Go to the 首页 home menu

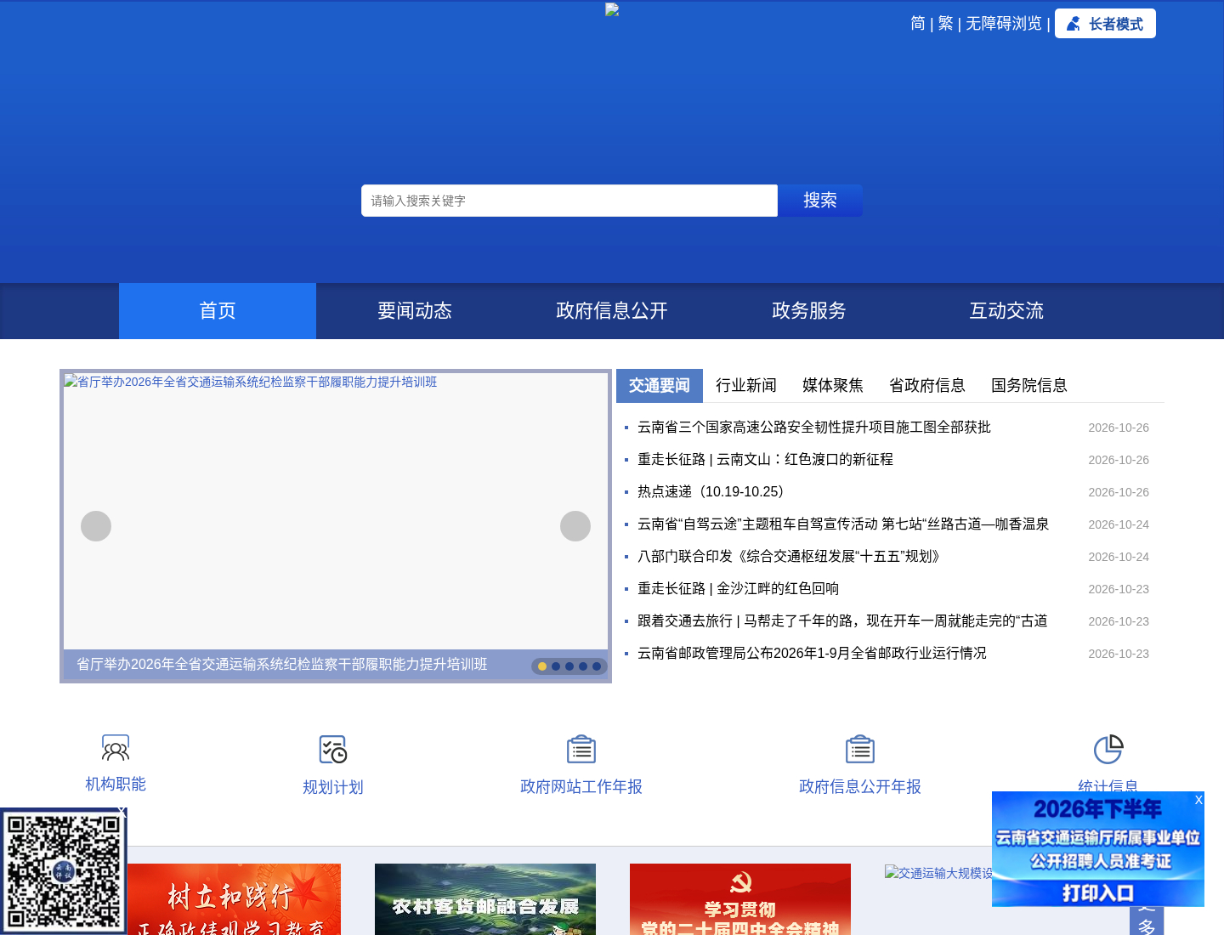[218, 311]
